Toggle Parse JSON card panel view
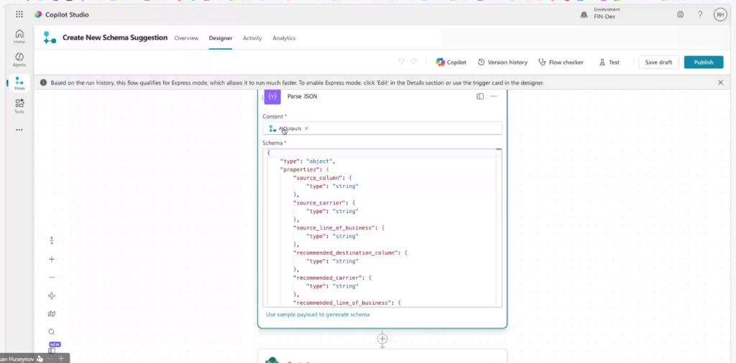 pos(480,96)
